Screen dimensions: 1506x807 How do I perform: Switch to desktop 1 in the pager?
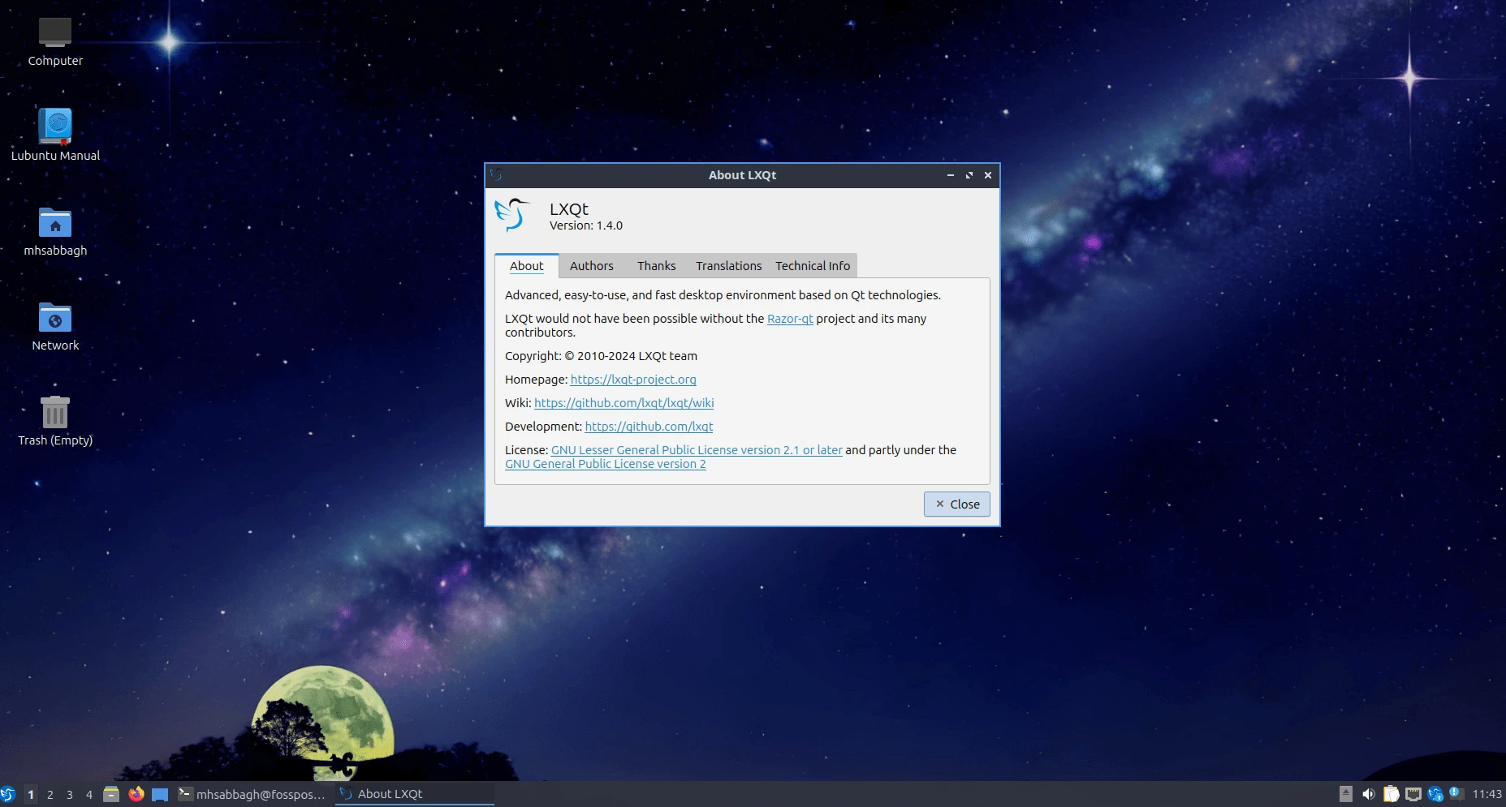[x=31, y=794]
